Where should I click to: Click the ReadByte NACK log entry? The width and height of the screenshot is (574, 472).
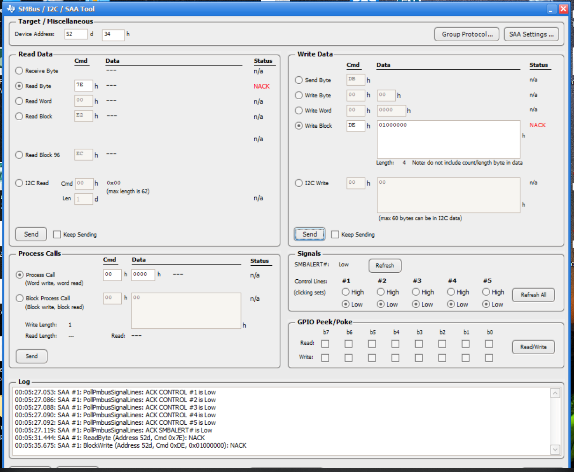click(x=110, y=438)
